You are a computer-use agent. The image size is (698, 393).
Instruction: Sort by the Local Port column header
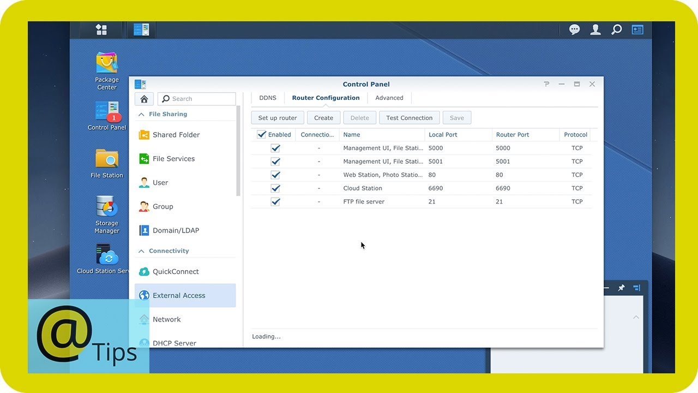(458, 134)
